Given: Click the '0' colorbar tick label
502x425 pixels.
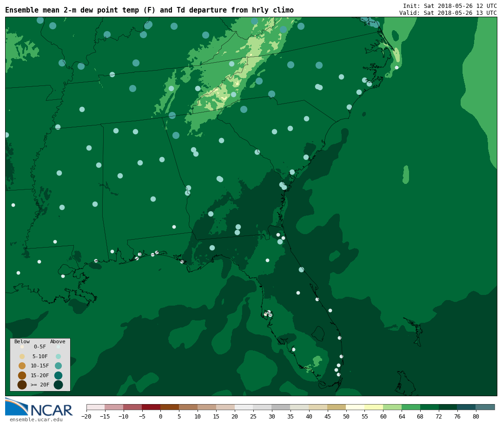Looking at the screenshot, I should click(x=161, y=416).
